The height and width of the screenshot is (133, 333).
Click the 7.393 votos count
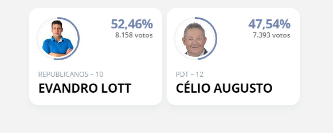(272, 35)
